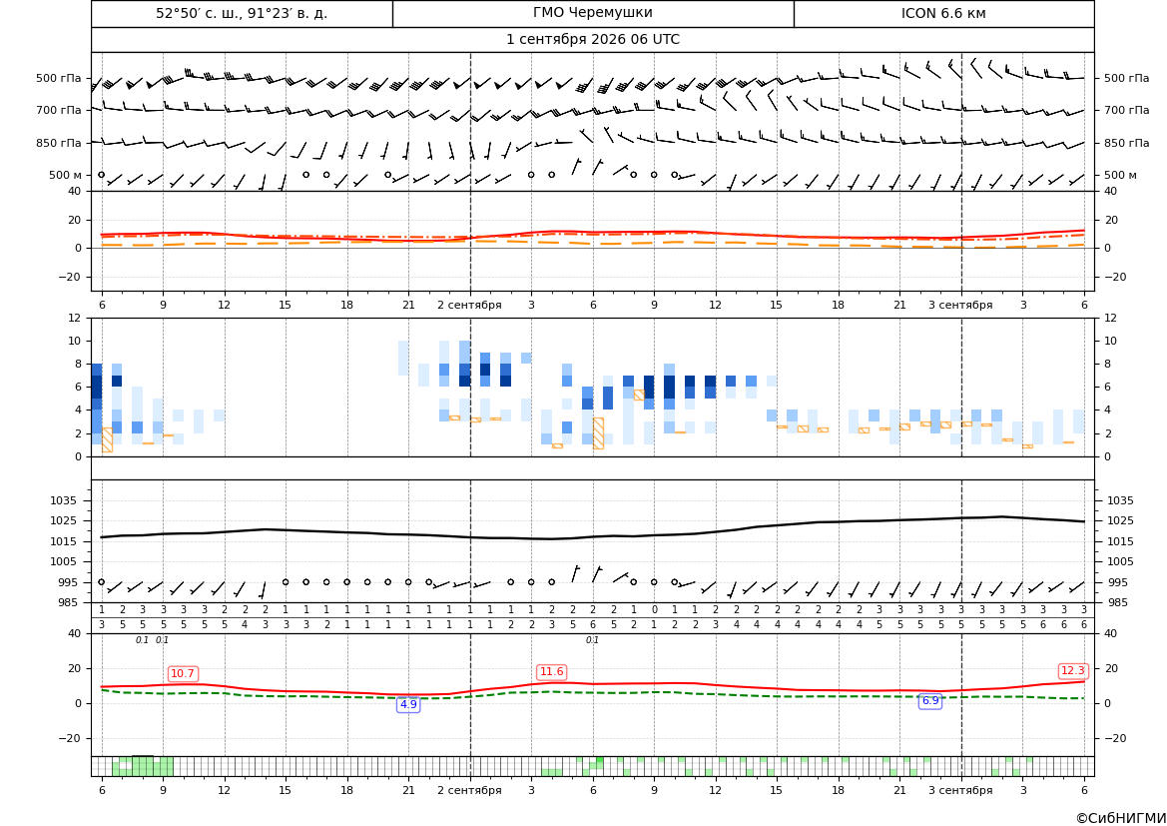Click the 500 м left wind level label

click(x=66, y=175)
